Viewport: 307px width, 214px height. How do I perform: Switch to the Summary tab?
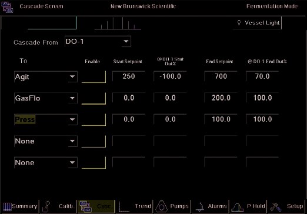click(x=19, y=206)
